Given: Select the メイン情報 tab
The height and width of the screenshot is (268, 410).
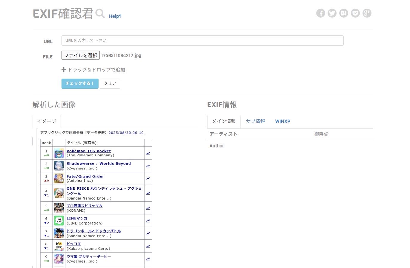Looking at the screenshot, I should coord(224,121).
